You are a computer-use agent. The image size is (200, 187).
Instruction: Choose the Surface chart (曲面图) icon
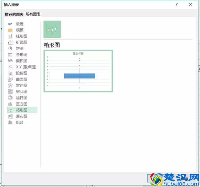[x=10, y=79]
